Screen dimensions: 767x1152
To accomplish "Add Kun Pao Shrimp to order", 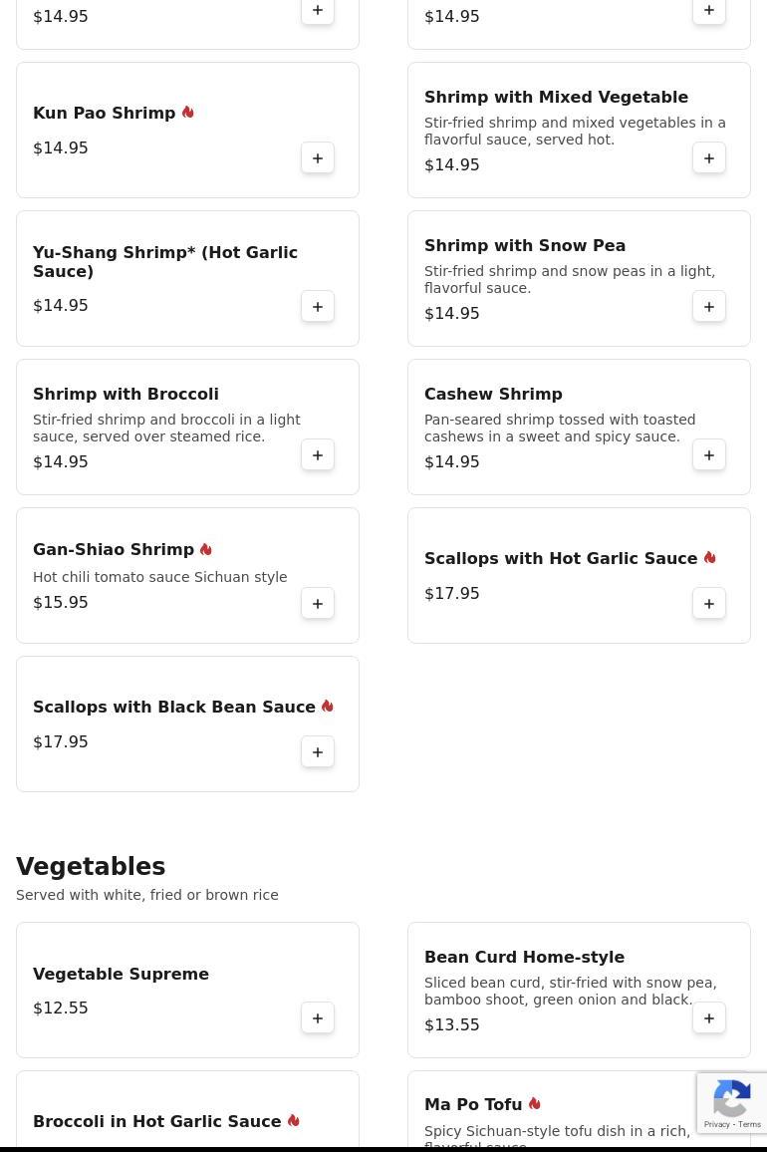I will click(318, 158).
